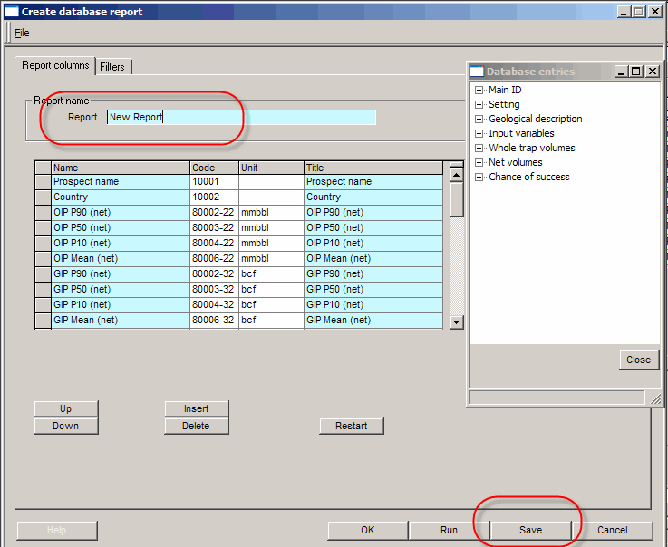Expand the Setting tree node
This screenshot has height=547, width=668.
click(x=478, y=104)
